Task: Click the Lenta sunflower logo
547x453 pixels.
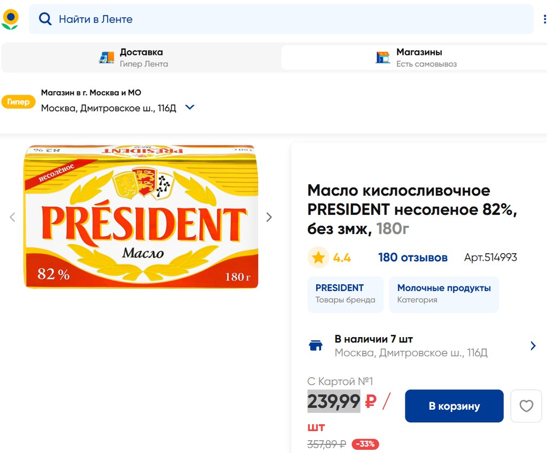Action: tap(10, 19)
